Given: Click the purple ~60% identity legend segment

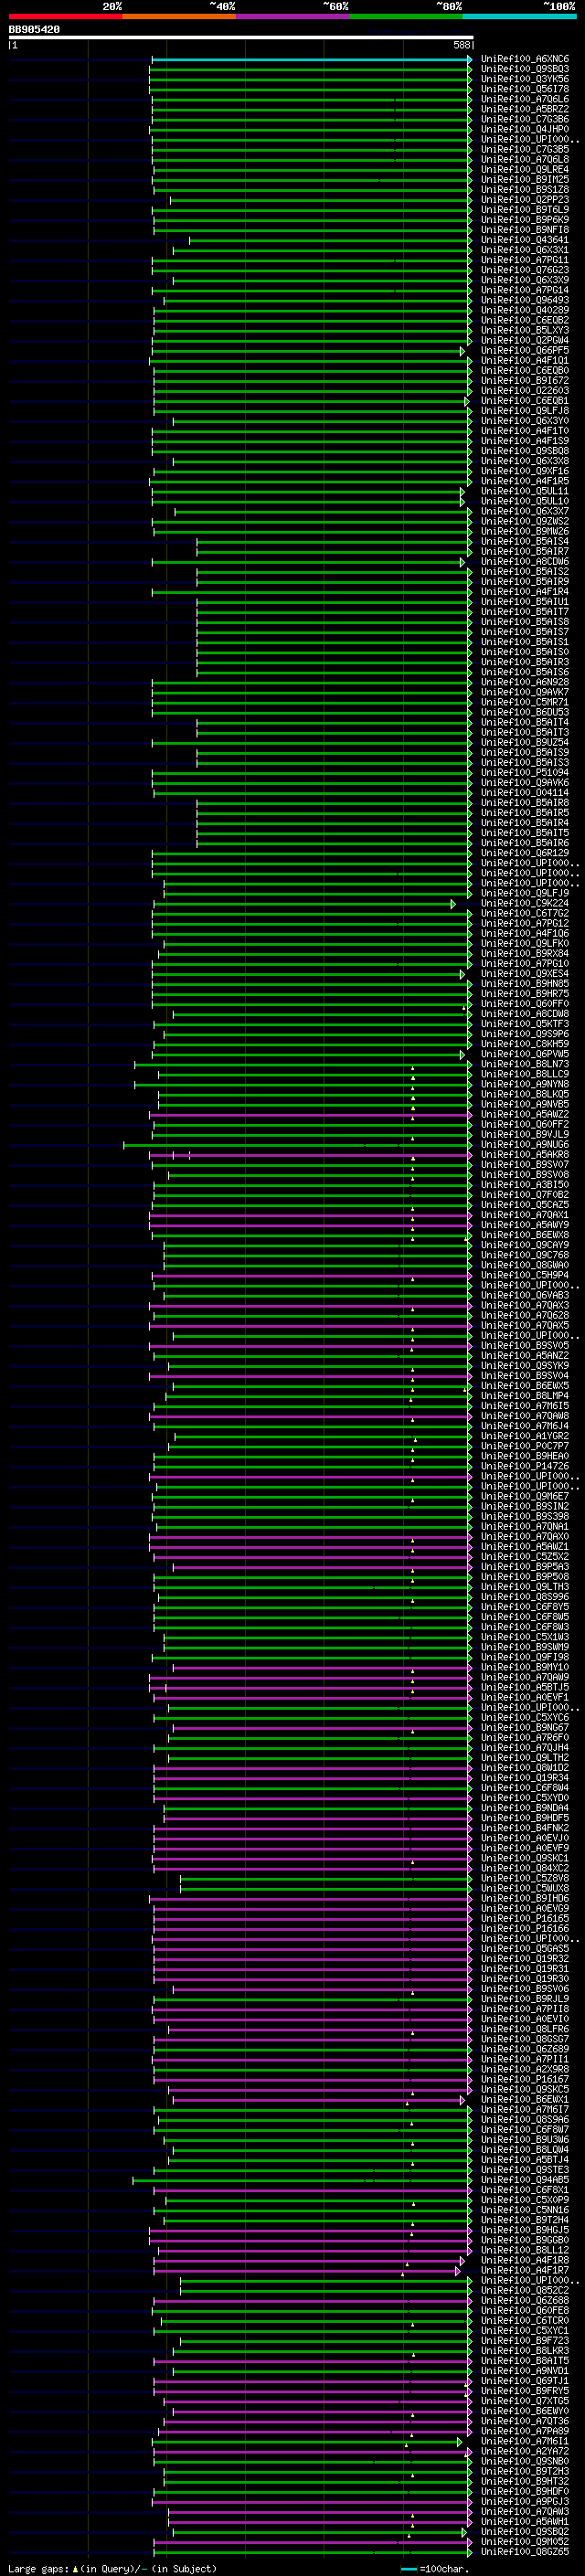Looking at the screenshot, I should (292, 16).
